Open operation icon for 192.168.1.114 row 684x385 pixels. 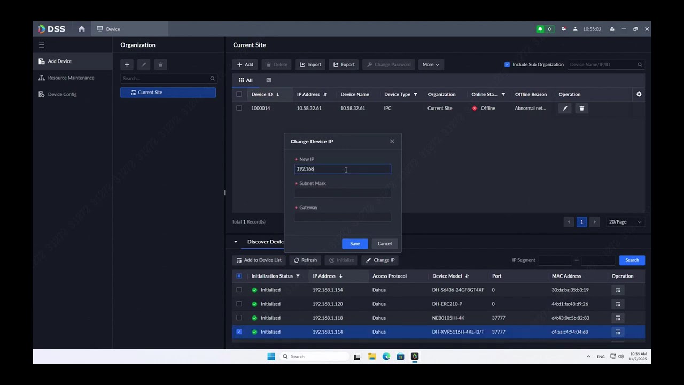(x=618, y=332)
